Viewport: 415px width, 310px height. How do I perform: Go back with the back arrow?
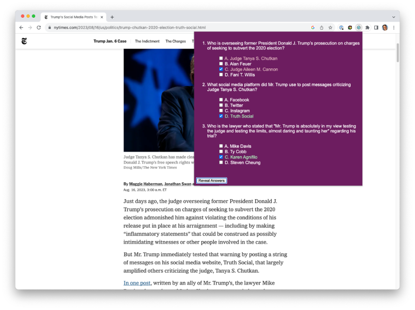coord(21,28)
